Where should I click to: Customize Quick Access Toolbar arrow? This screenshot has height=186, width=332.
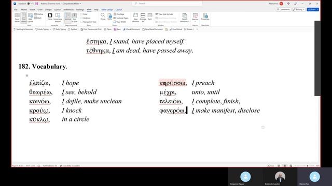point(197,29)
